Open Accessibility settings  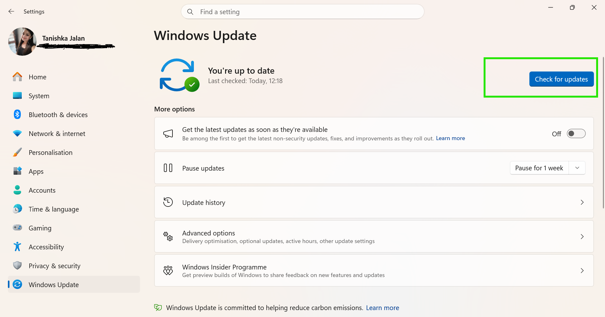pos(74,247)
